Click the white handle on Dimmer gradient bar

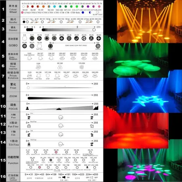94,30
